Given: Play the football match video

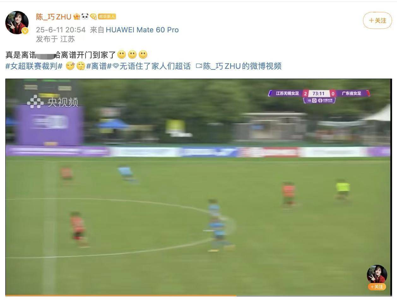Looking at the screenshot, I should 198,187.
